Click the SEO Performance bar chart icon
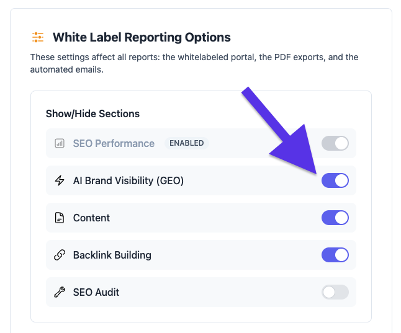Image resolution: width=401 pixels, height=333 pixels. [60, 143]
